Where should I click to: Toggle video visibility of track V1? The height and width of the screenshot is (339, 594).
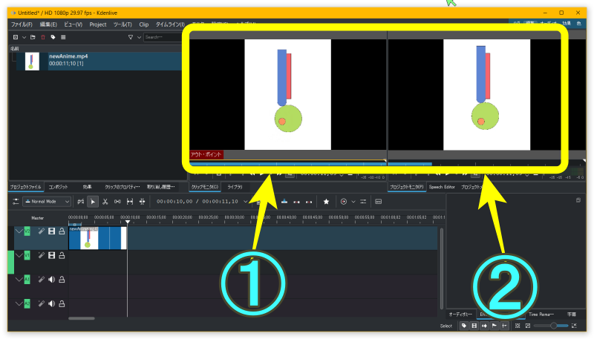coord(51,255)
